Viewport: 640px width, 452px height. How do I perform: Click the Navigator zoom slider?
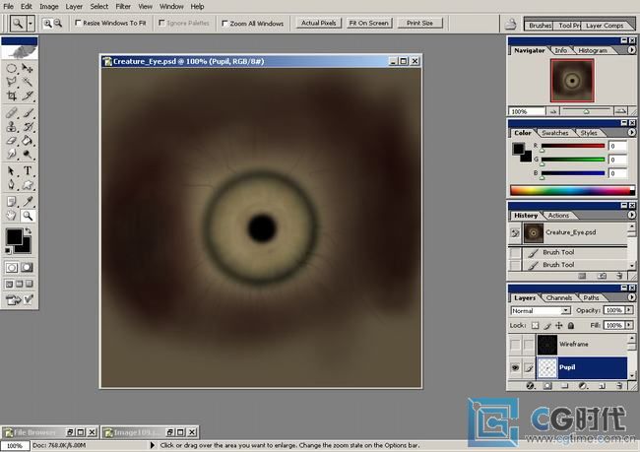tap(586, 111)
